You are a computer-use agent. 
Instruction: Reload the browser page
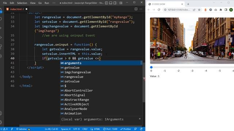pos(159,10)
